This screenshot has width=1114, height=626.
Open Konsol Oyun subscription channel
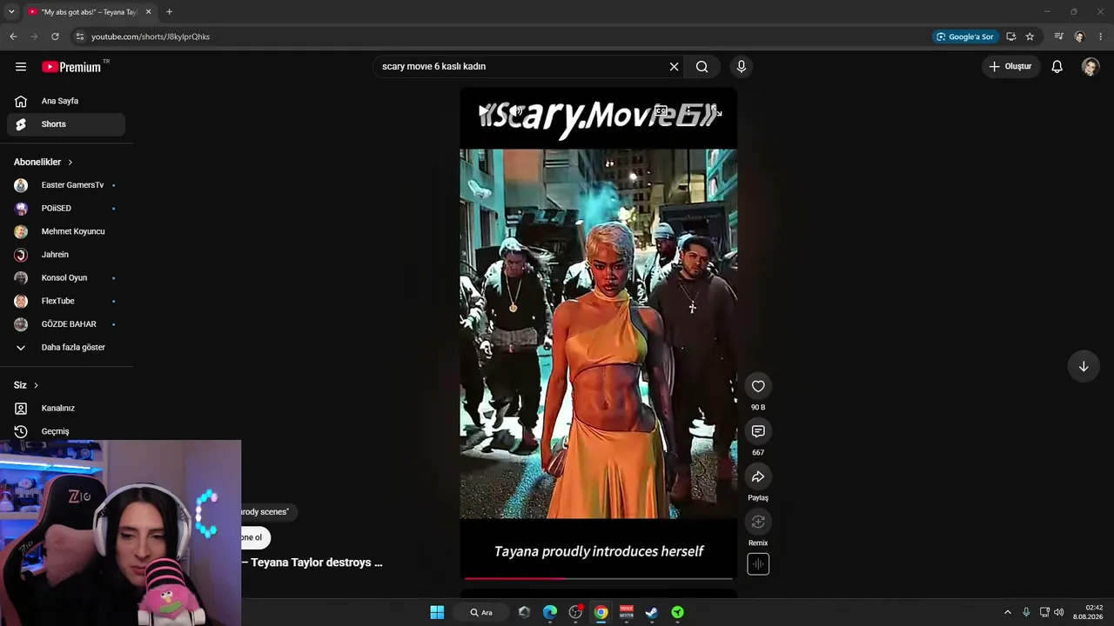tap(66, 278)
